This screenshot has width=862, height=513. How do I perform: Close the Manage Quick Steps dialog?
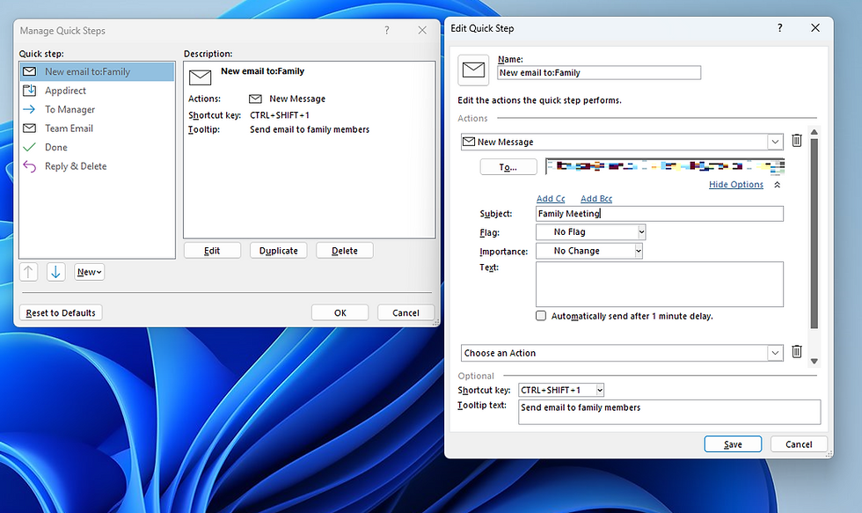pyautogui.click(x=422, y=30)
